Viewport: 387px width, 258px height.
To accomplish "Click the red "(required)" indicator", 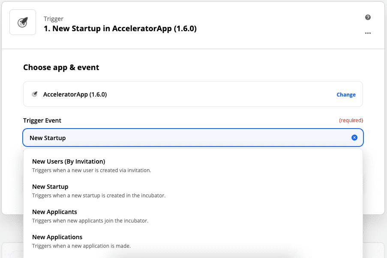I will [351, 120].
